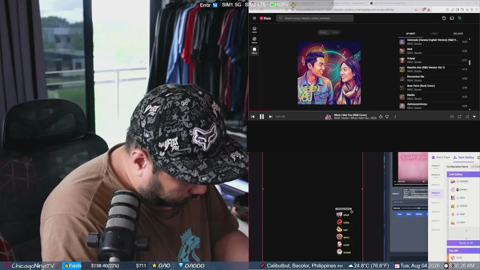Click the browser address bar URL
Viewport: 480px width, 270px height.
[x=345, y=9]
